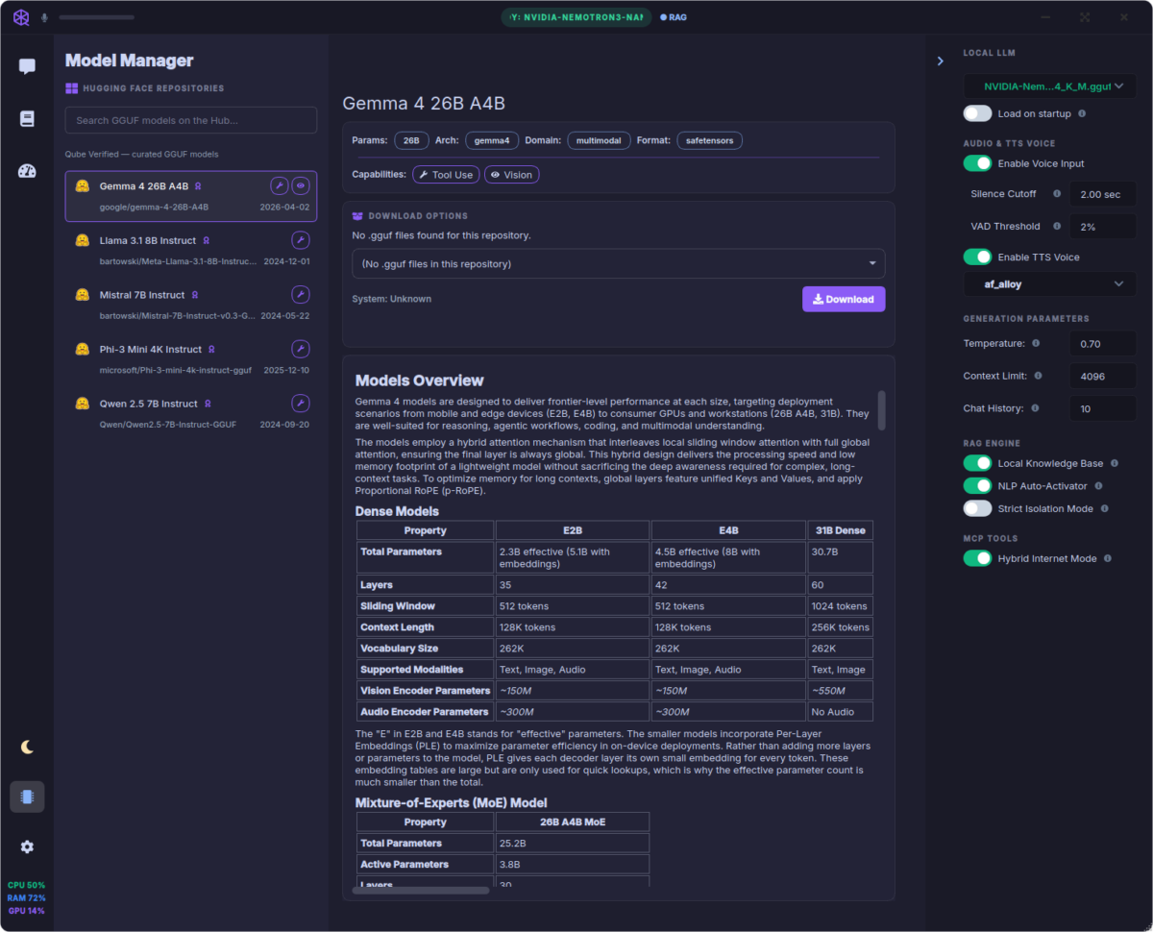The width and height of the screenshot is (1153, 932).
Task: Toggle Hybrid Internet Mode switch
Action: (977, 558)
